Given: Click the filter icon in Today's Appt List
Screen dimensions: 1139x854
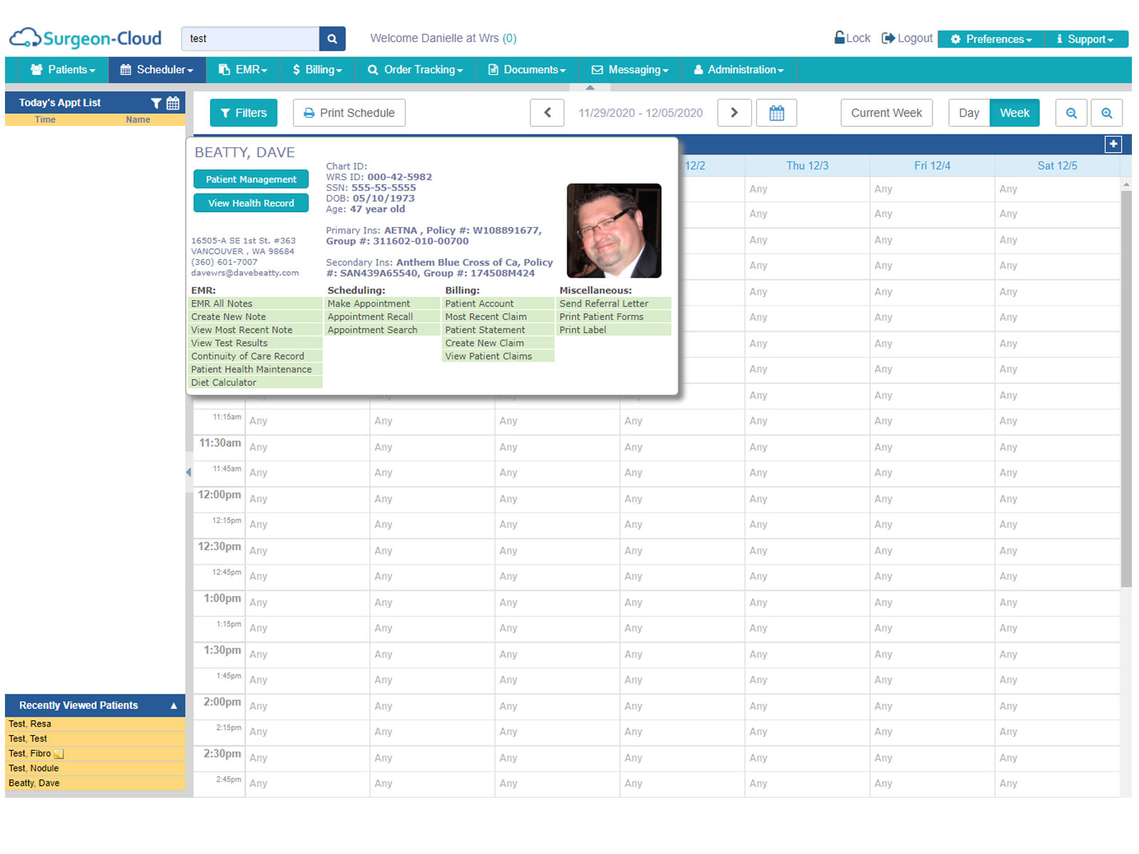Looking at the screenshot, I should pyautogui.click(x=156, y=103).
